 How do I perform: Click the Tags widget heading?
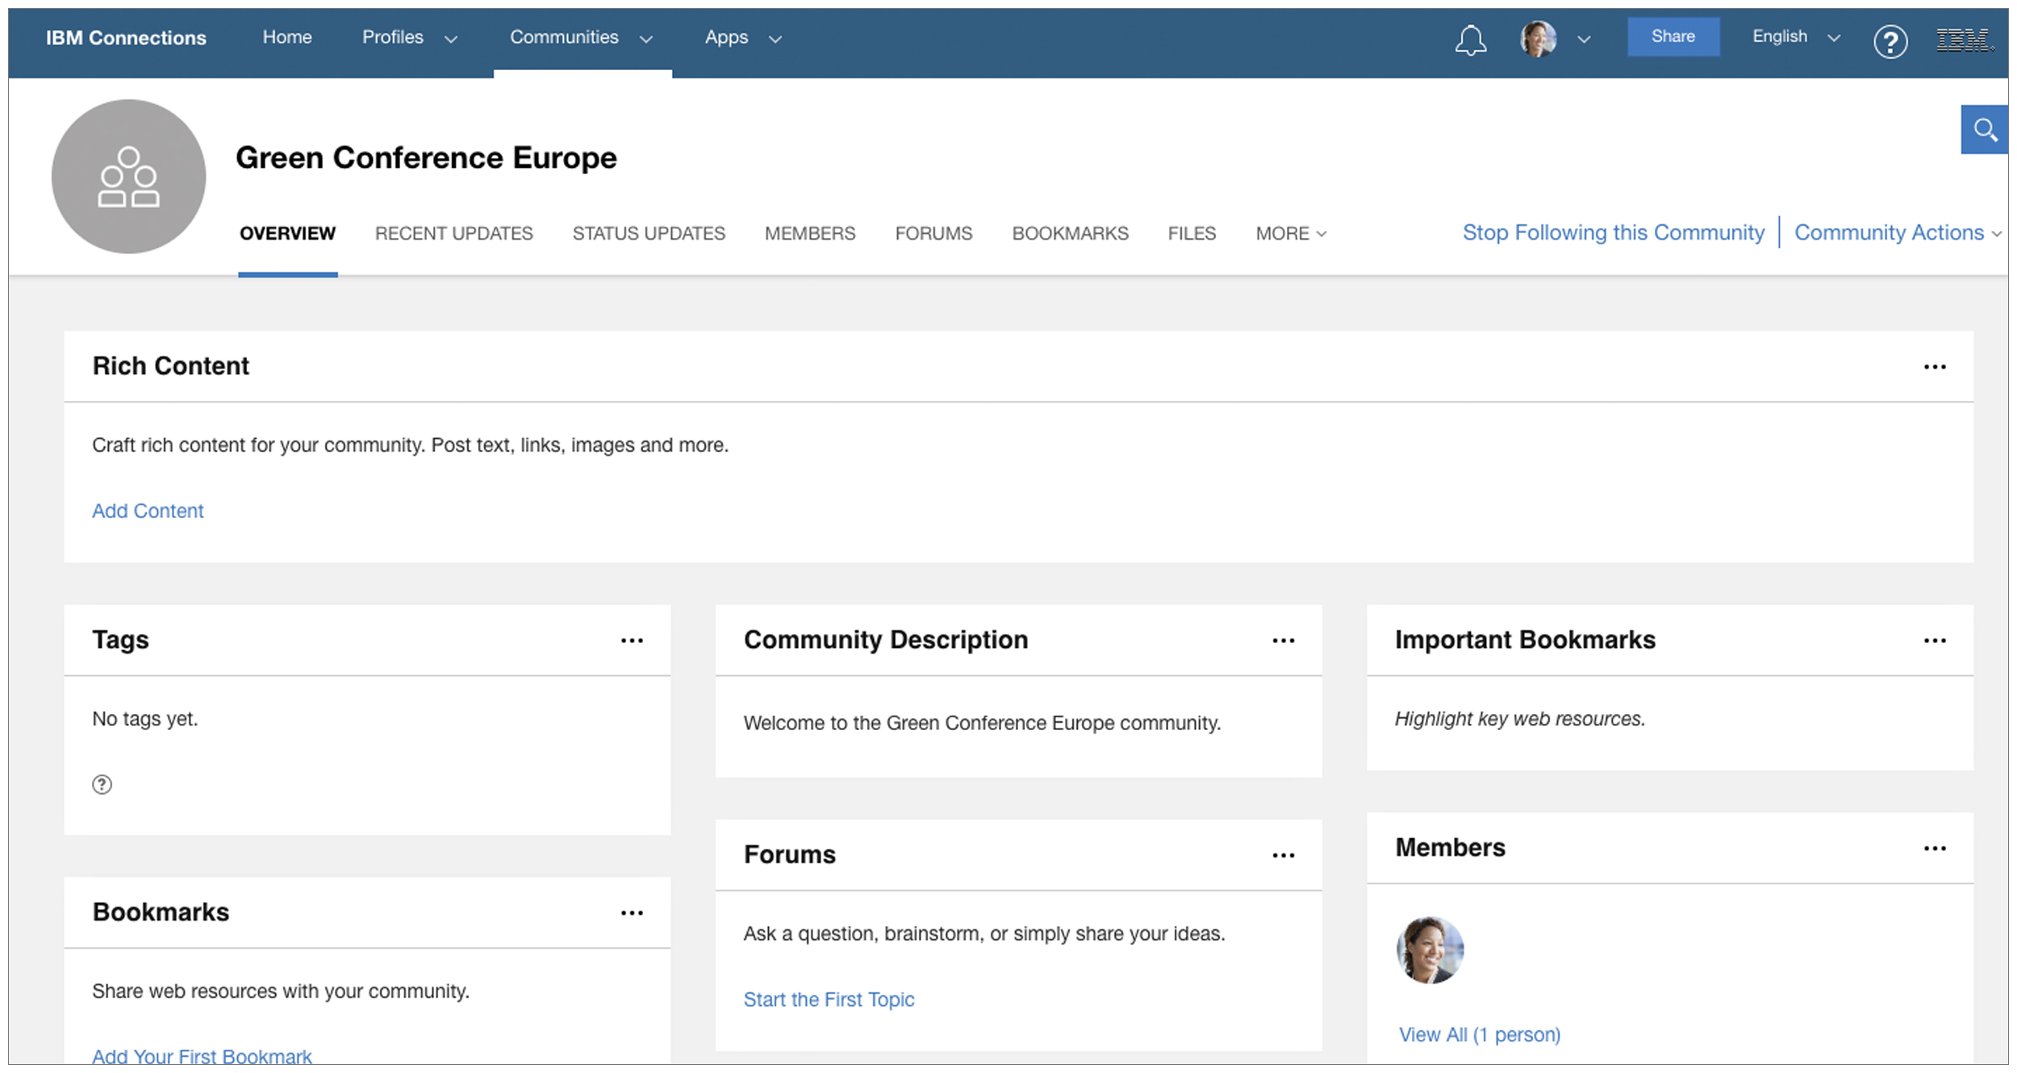120,640
